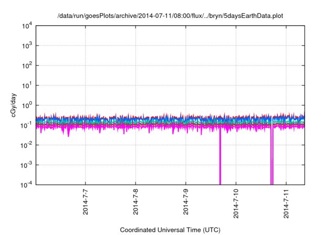Viewport: 336px width, 235px height.
Task: Click the y-axis tick label 10^0
Action: pyautogui.click(x=27, y=105)
